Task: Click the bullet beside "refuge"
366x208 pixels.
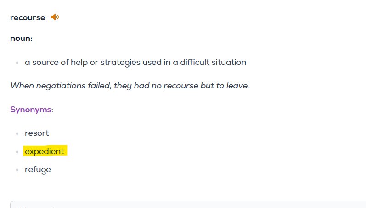Action: [17, 170]
